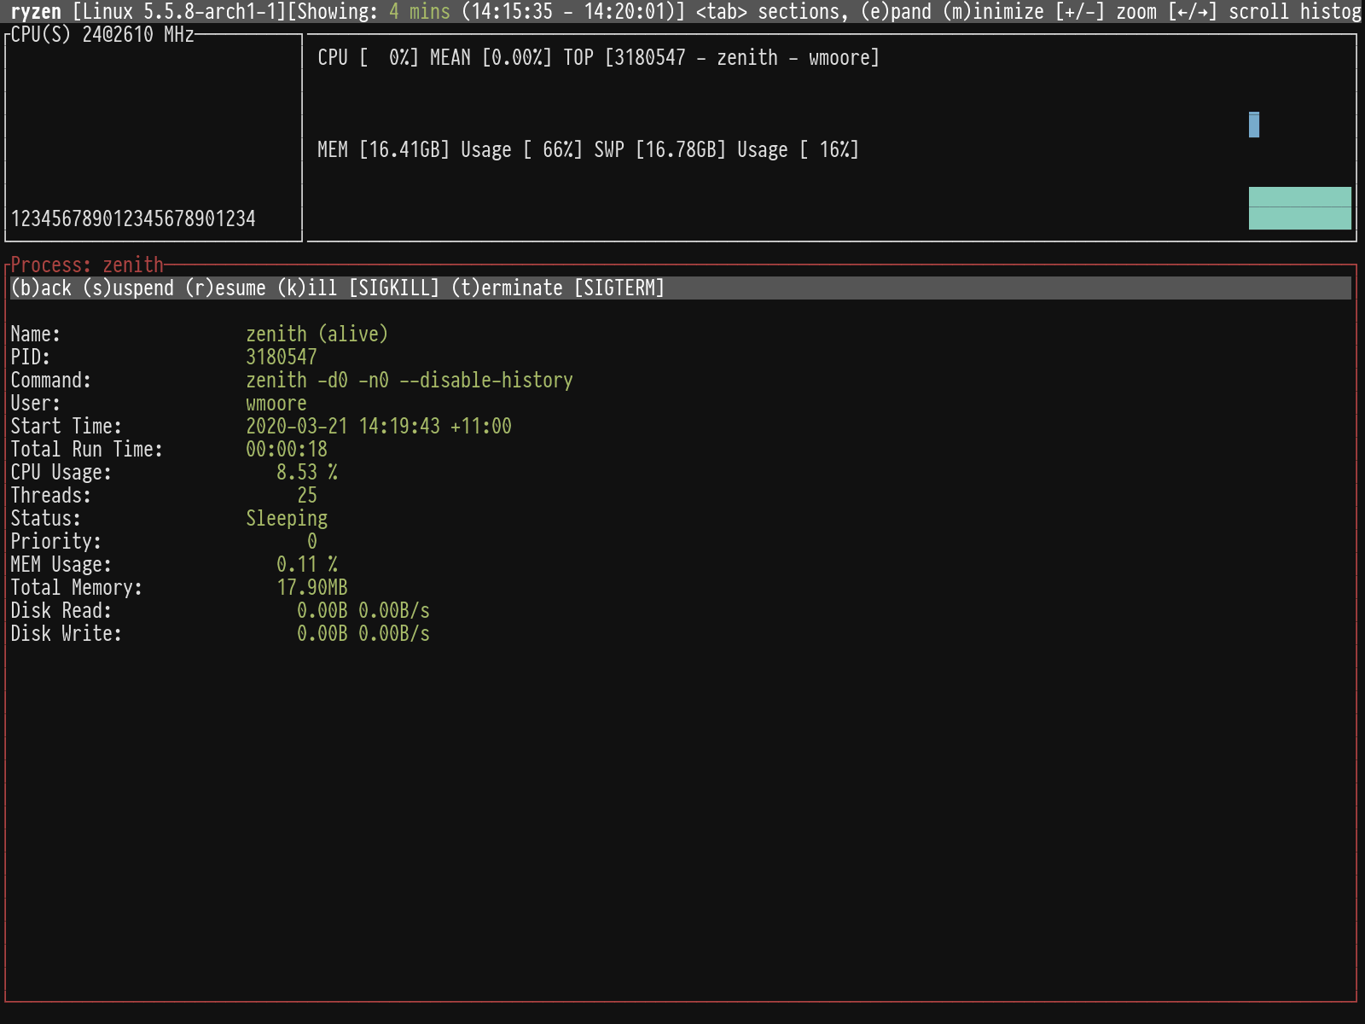Click the 'SWP [16.78GB]' reading
The width and height of the screenshot is (1365, 1024).
tap(660, 150)
